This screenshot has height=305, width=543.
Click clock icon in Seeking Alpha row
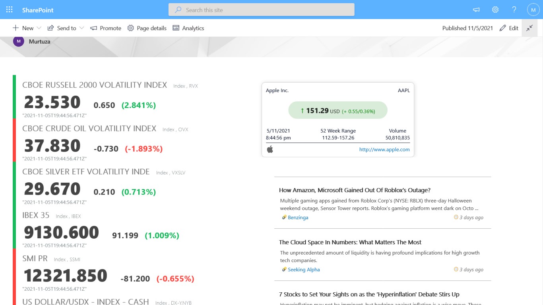click(x=456, y=270)
